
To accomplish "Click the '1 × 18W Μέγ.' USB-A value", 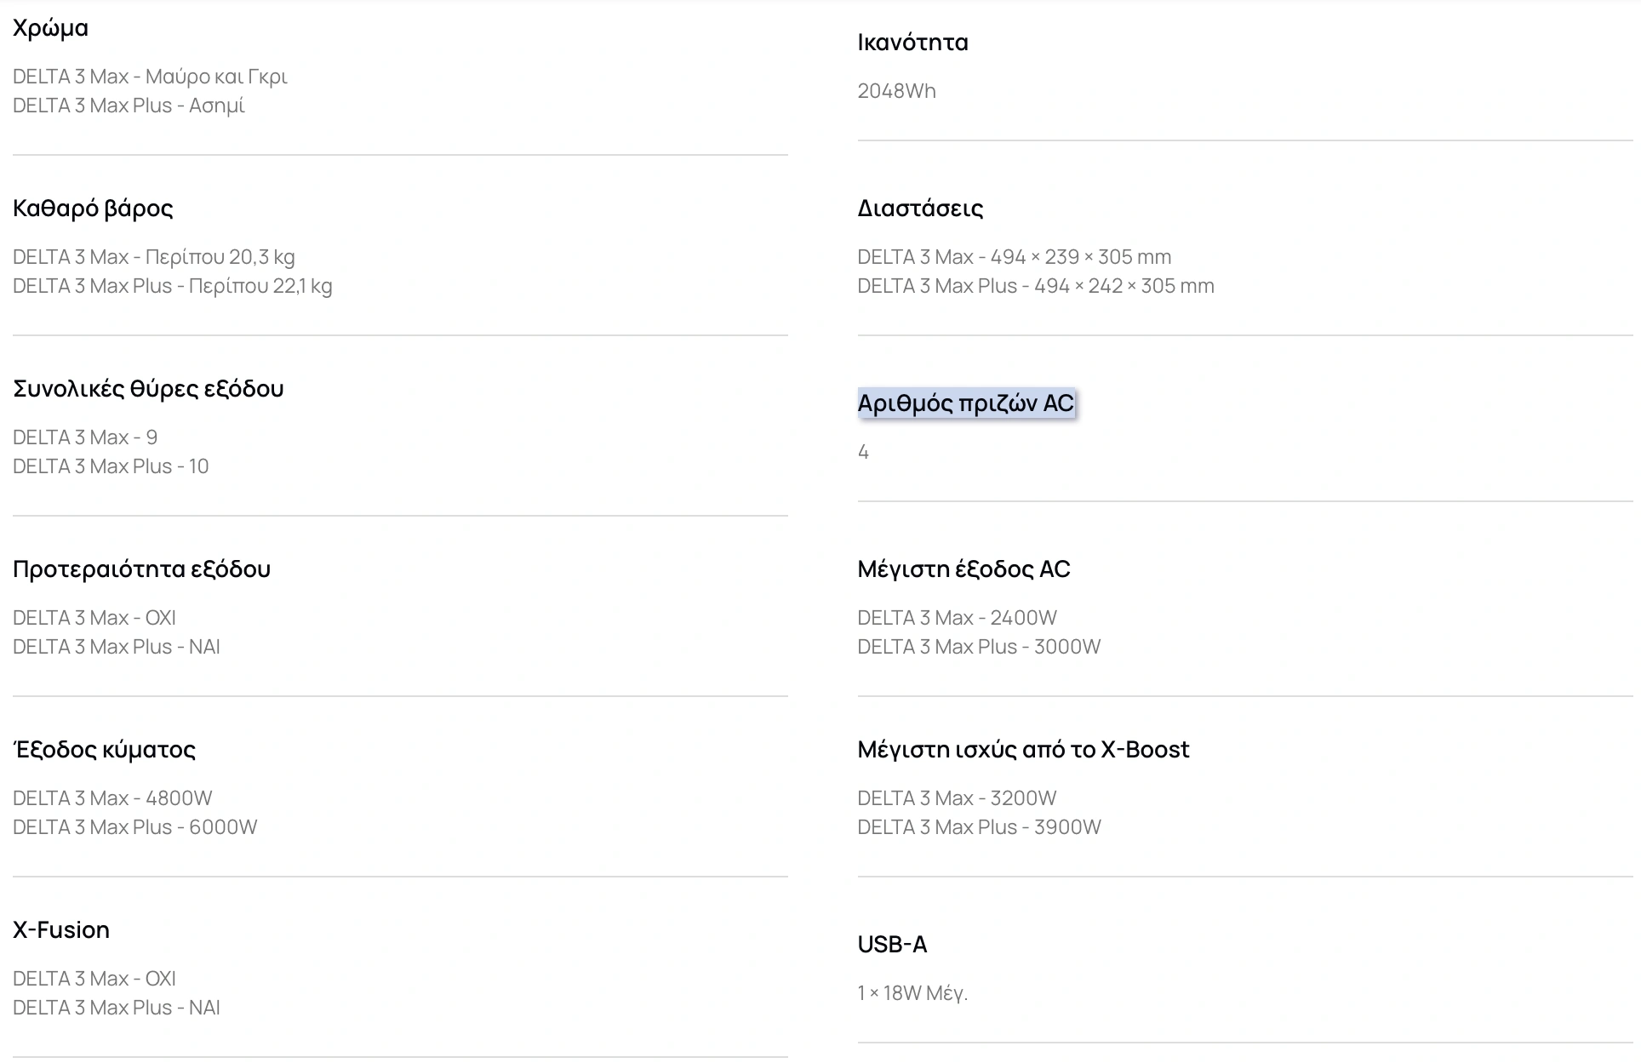I will 912,993.
